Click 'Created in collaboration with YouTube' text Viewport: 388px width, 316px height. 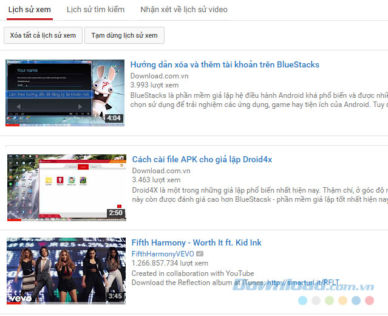pos(192,273)
